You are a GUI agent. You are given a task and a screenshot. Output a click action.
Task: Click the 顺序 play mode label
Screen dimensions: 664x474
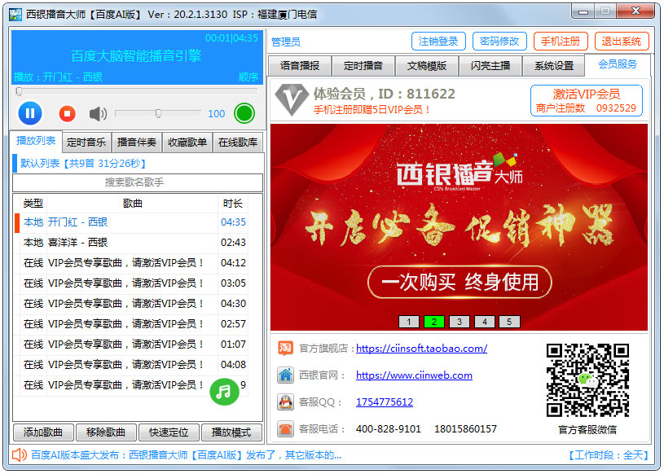click(x=248, y=77)
